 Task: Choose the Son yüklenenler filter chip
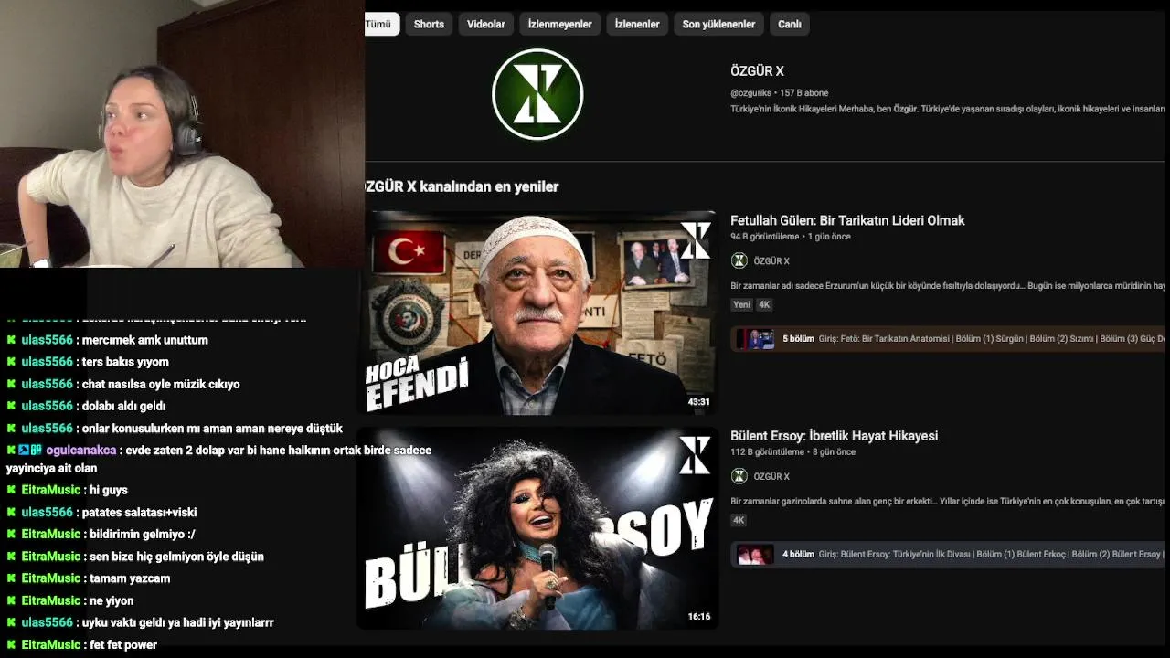click(x=718, y=24)
